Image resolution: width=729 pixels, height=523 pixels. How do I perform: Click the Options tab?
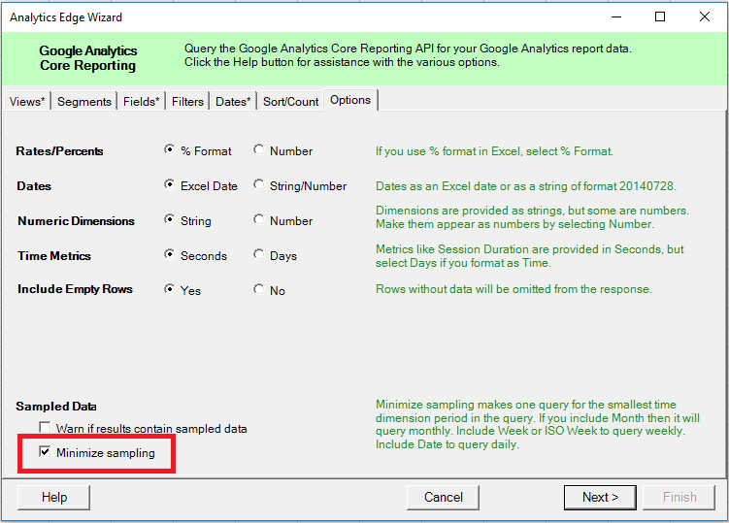point(350,100)
